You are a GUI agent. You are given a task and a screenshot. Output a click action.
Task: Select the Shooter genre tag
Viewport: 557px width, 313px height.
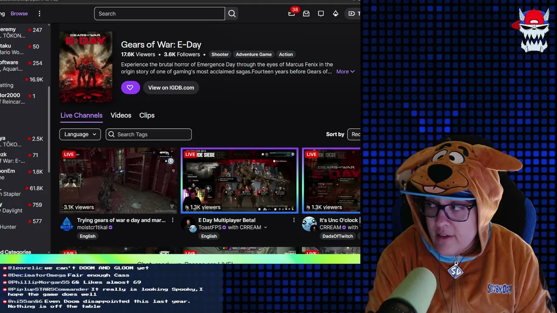pos(220,54)
